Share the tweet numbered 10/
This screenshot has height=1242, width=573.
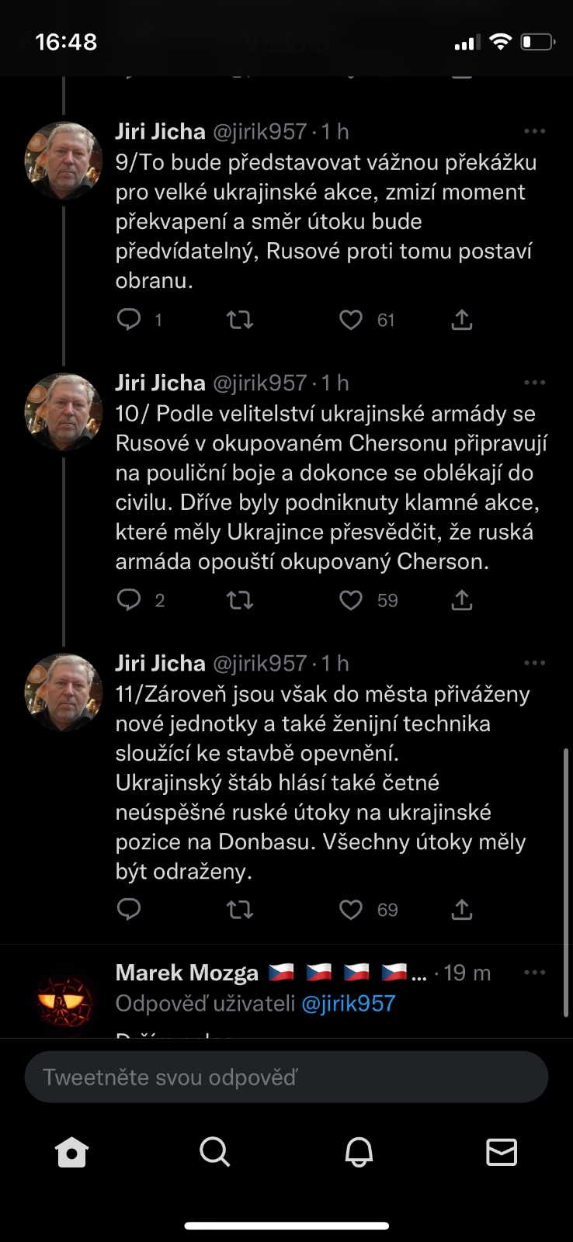click(462, 600)
